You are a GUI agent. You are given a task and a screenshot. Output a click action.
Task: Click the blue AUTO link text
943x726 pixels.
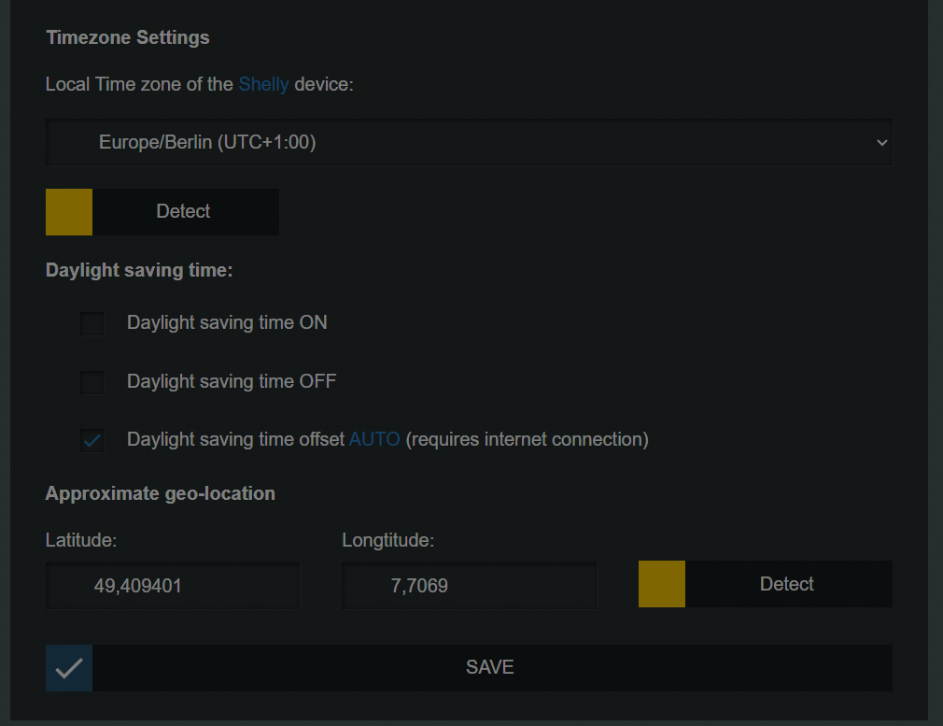(374, 439)
